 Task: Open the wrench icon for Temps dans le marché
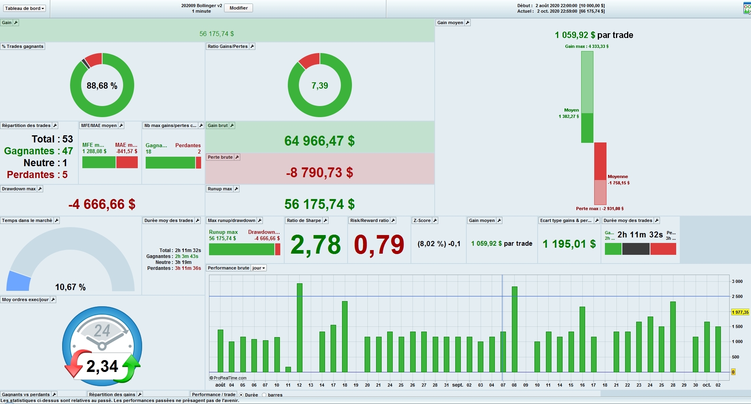(x=57, y=220)
